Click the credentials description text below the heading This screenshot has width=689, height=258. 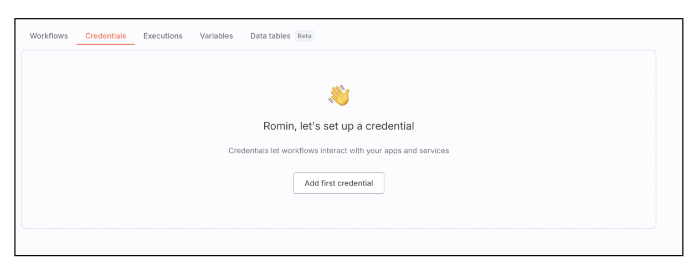click(x=338, y=151)
